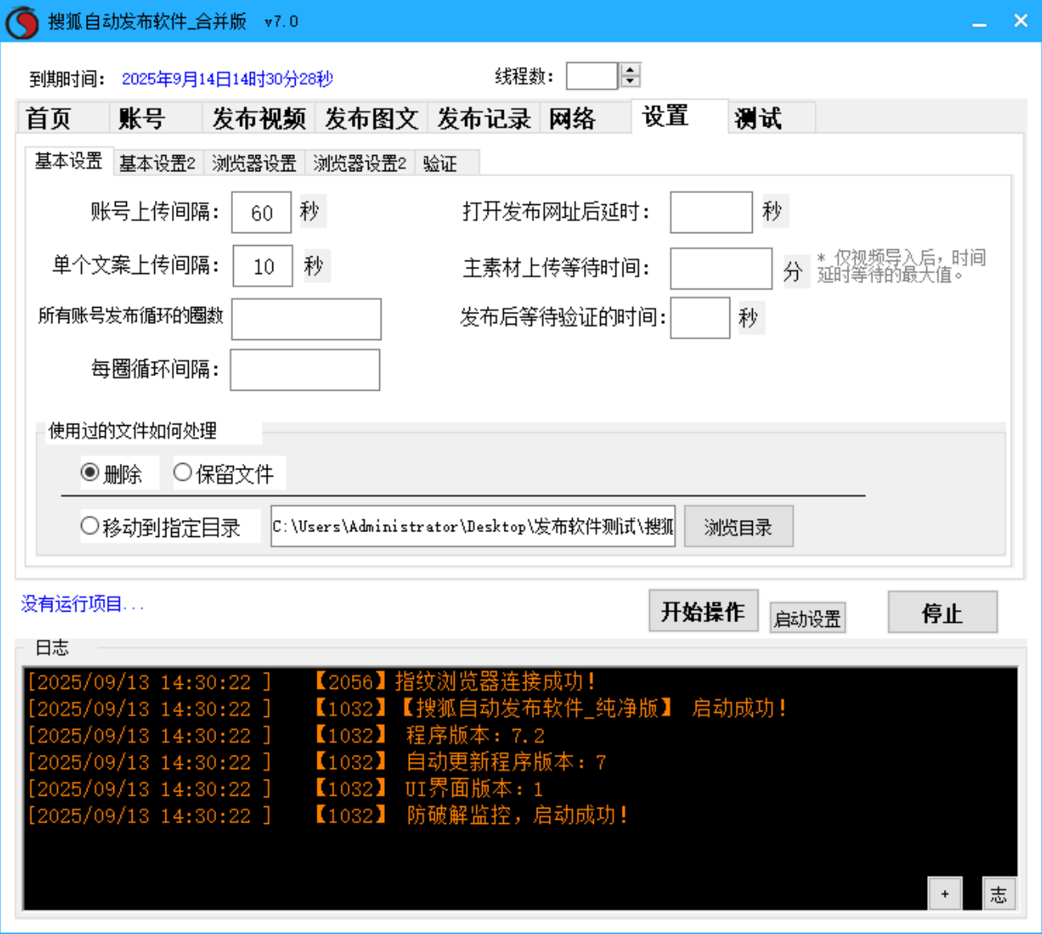
Task: Click the "志" icon beside the log
Action: (998, 893)
